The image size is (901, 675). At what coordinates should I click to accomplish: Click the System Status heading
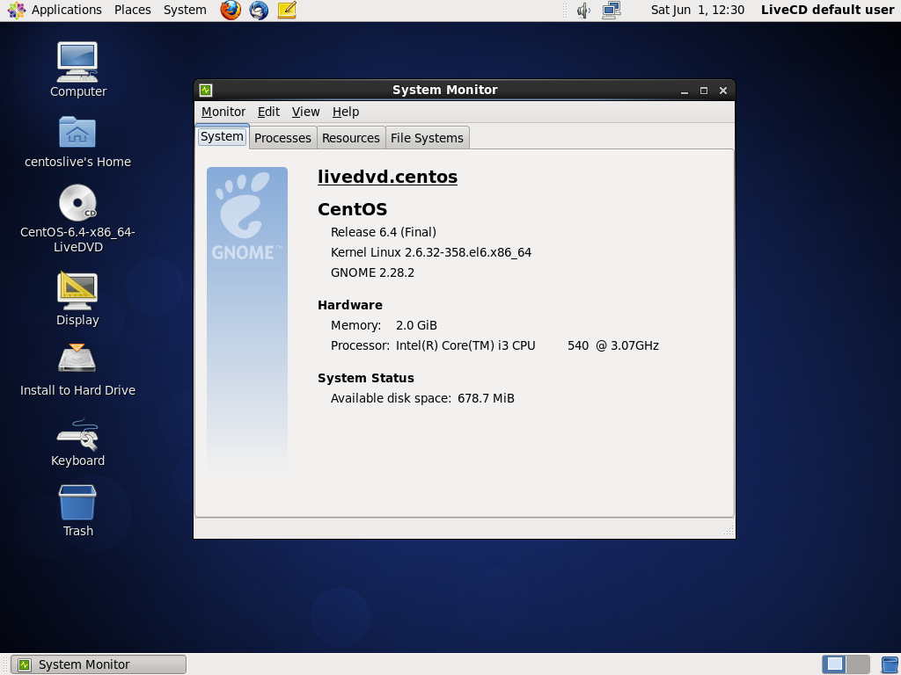365,378
